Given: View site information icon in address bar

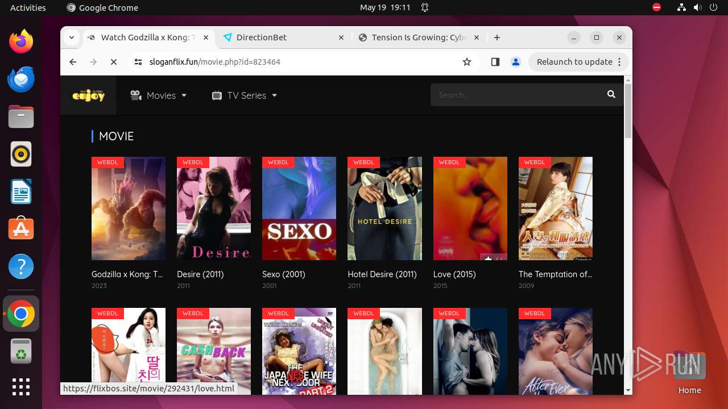Looking at the screenshot, I should (138, 62).
